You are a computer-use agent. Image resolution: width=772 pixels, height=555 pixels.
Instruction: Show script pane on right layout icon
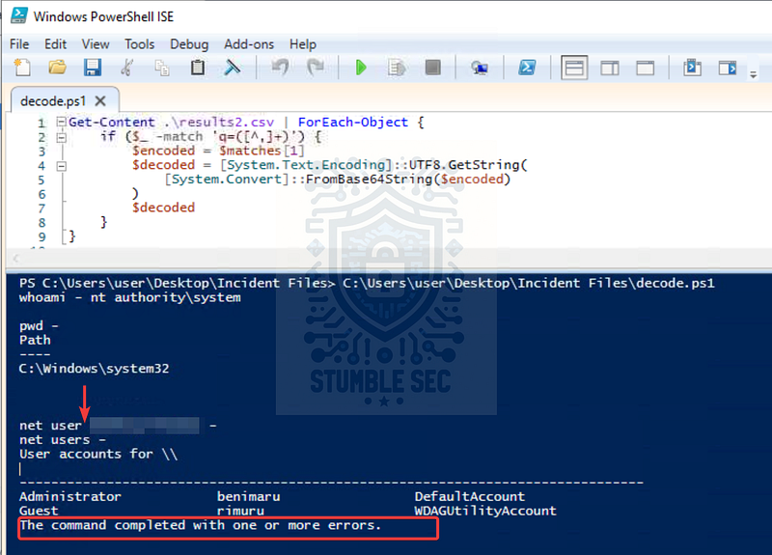pyautogui.click(x=610, y=68)
